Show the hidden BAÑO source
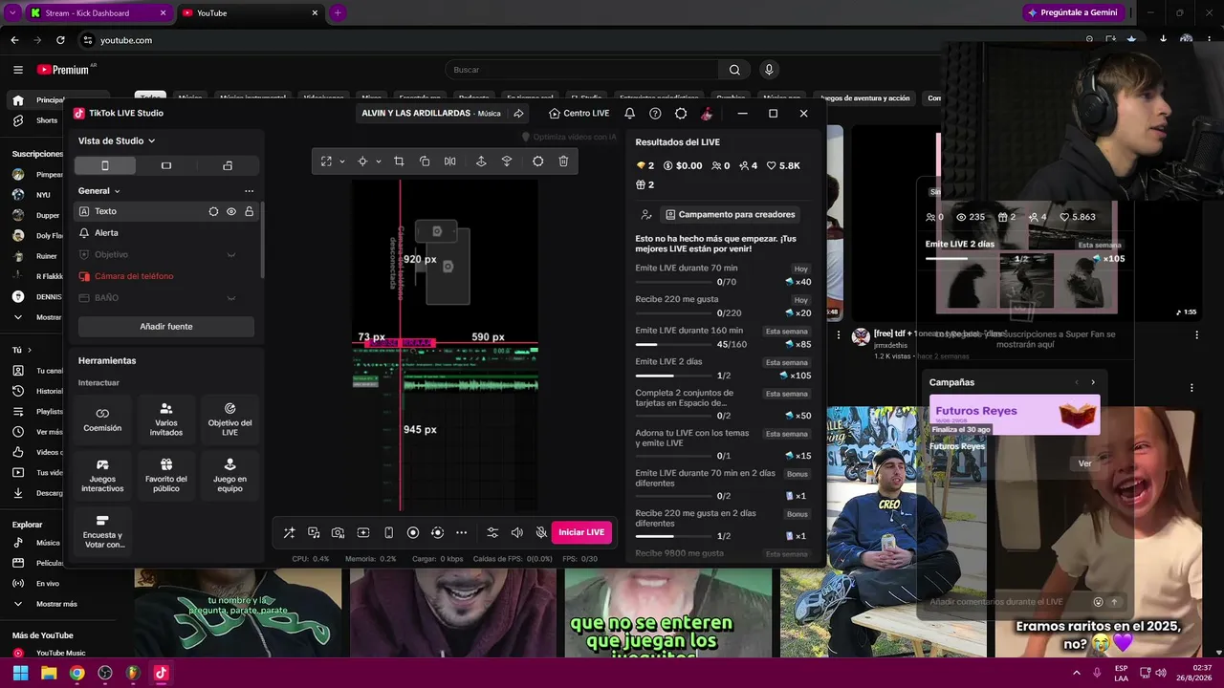Viewport: 1224px width, 688px height. click(231, 298)
